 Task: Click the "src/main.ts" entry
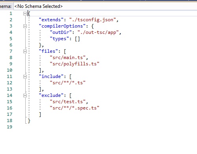(68, 58)
